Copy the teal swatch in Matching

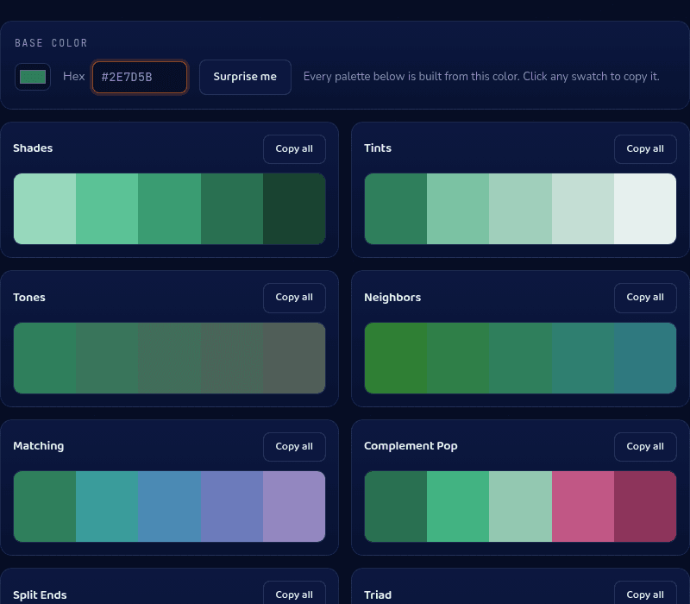pyautogui.click(x=107, y=506)
